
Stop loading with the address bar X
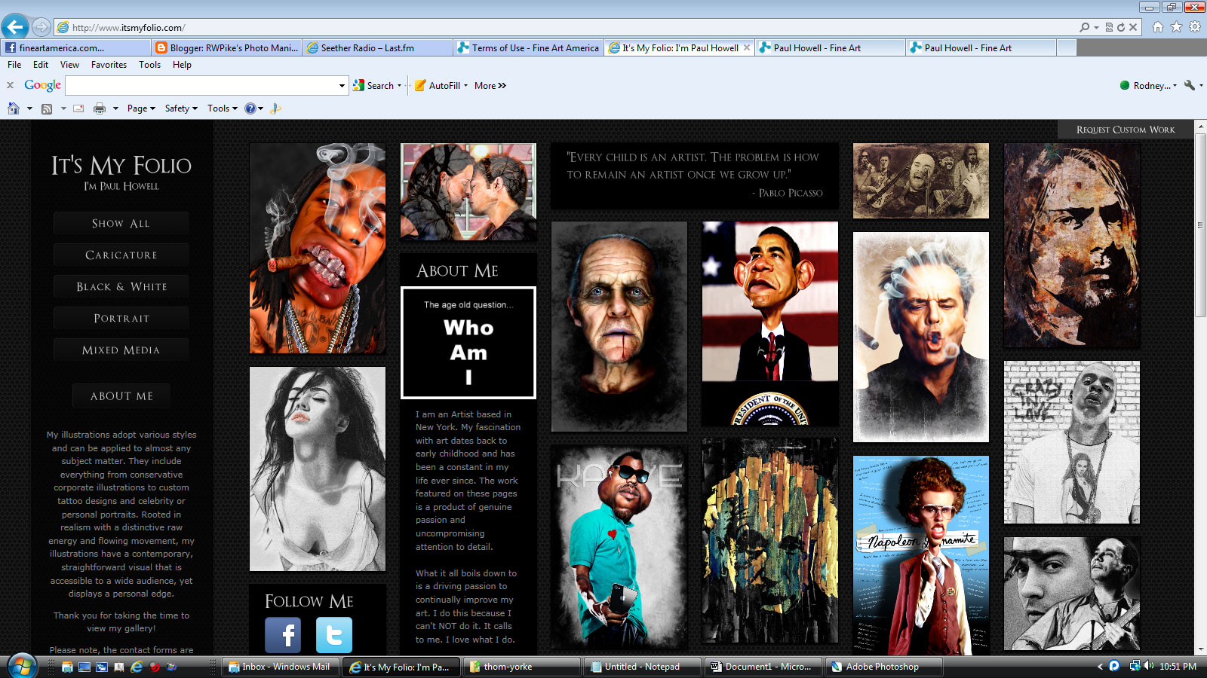pyautogui.click(x=1132, y=27)
